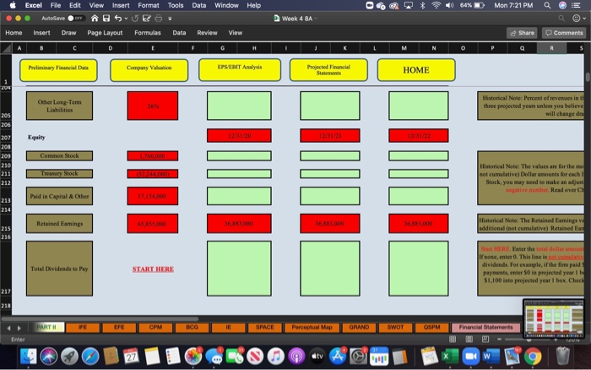Click the Projected Financial Statements button
Viewport: 591px width, 370px height.
[x=328, y=70]
